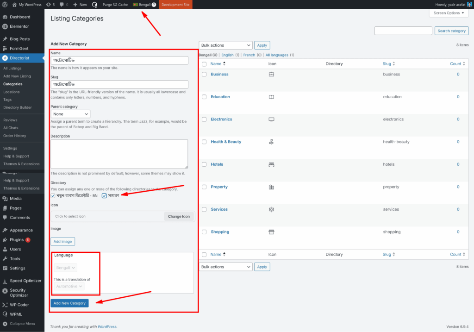Open the Parent category dropdown
The height and width of the screenshot is (332, 474).
[70, 114]
